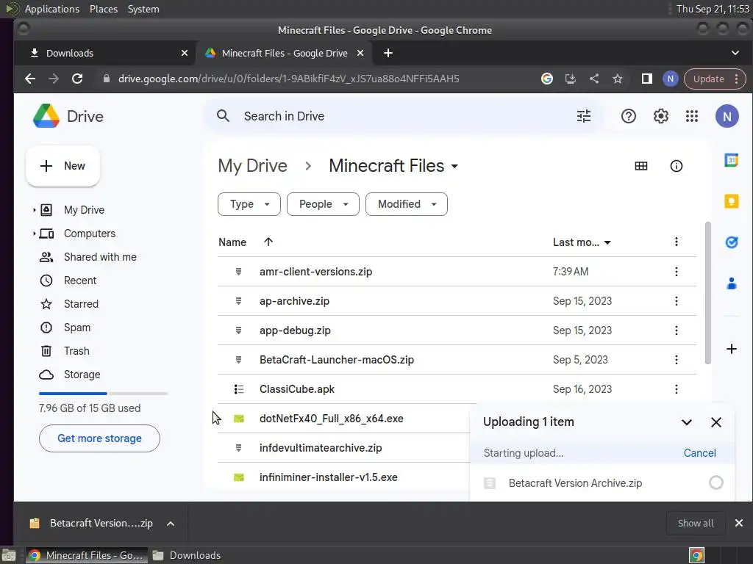Click Get more storage button
This screenshot has height=564, width=753.
[x=99, y=438]
